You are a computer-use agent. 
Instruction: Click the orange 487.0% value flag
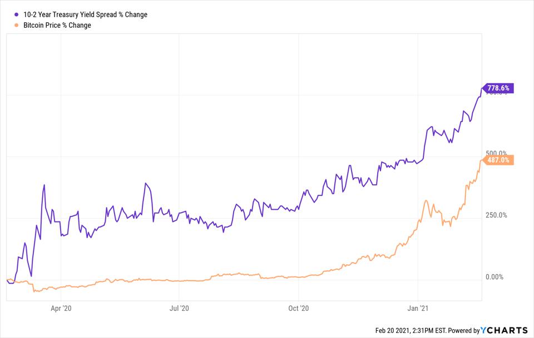click(x=498, y=160)
